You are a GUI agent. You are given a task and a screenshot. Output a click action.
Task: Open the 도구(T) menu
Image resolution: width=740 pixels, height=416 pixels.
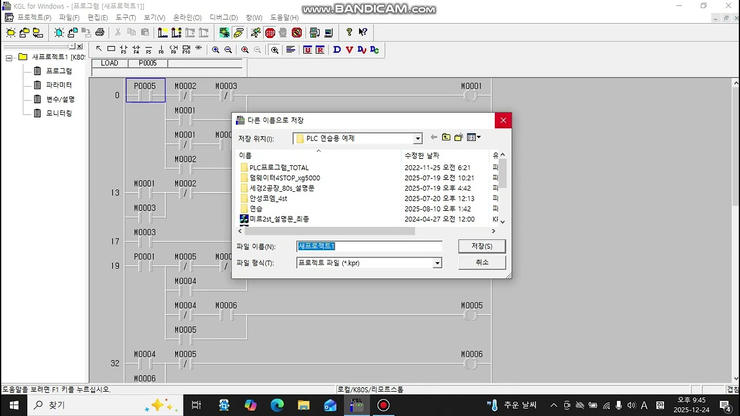(125, 18)
